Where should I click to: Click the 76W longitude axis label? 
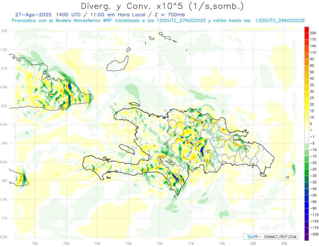click(x=35, y=243)
